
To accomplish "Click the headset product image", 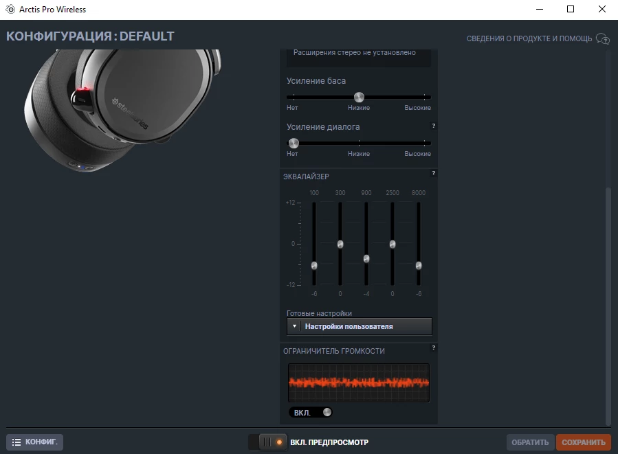I will pos(123,111).
